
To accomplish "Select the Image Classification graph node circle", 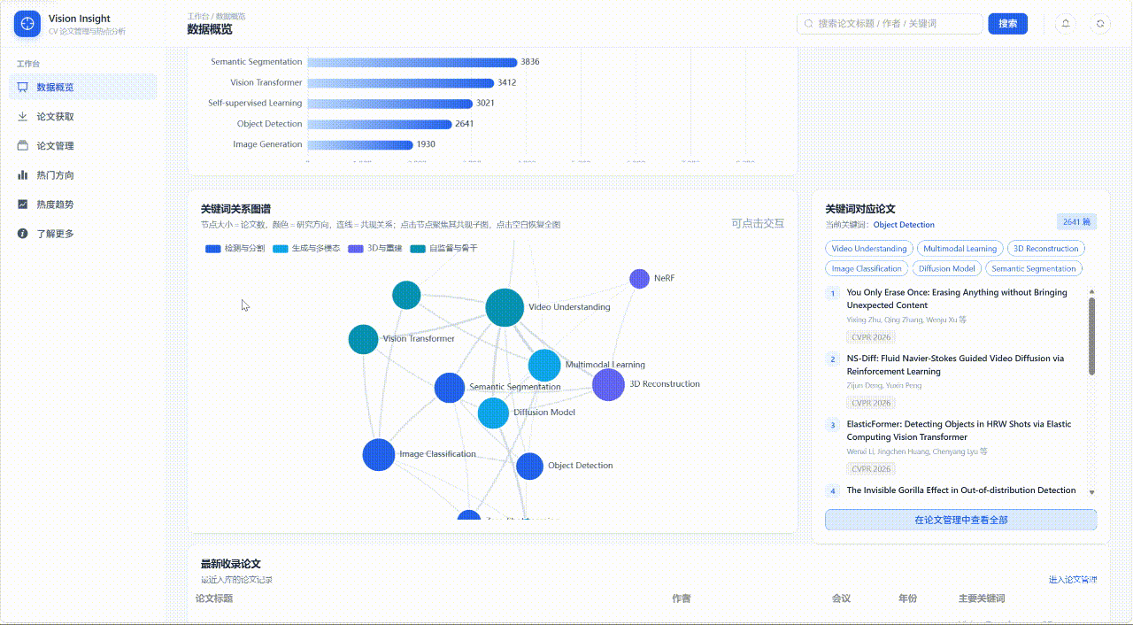I will click(x=379, y=454).
